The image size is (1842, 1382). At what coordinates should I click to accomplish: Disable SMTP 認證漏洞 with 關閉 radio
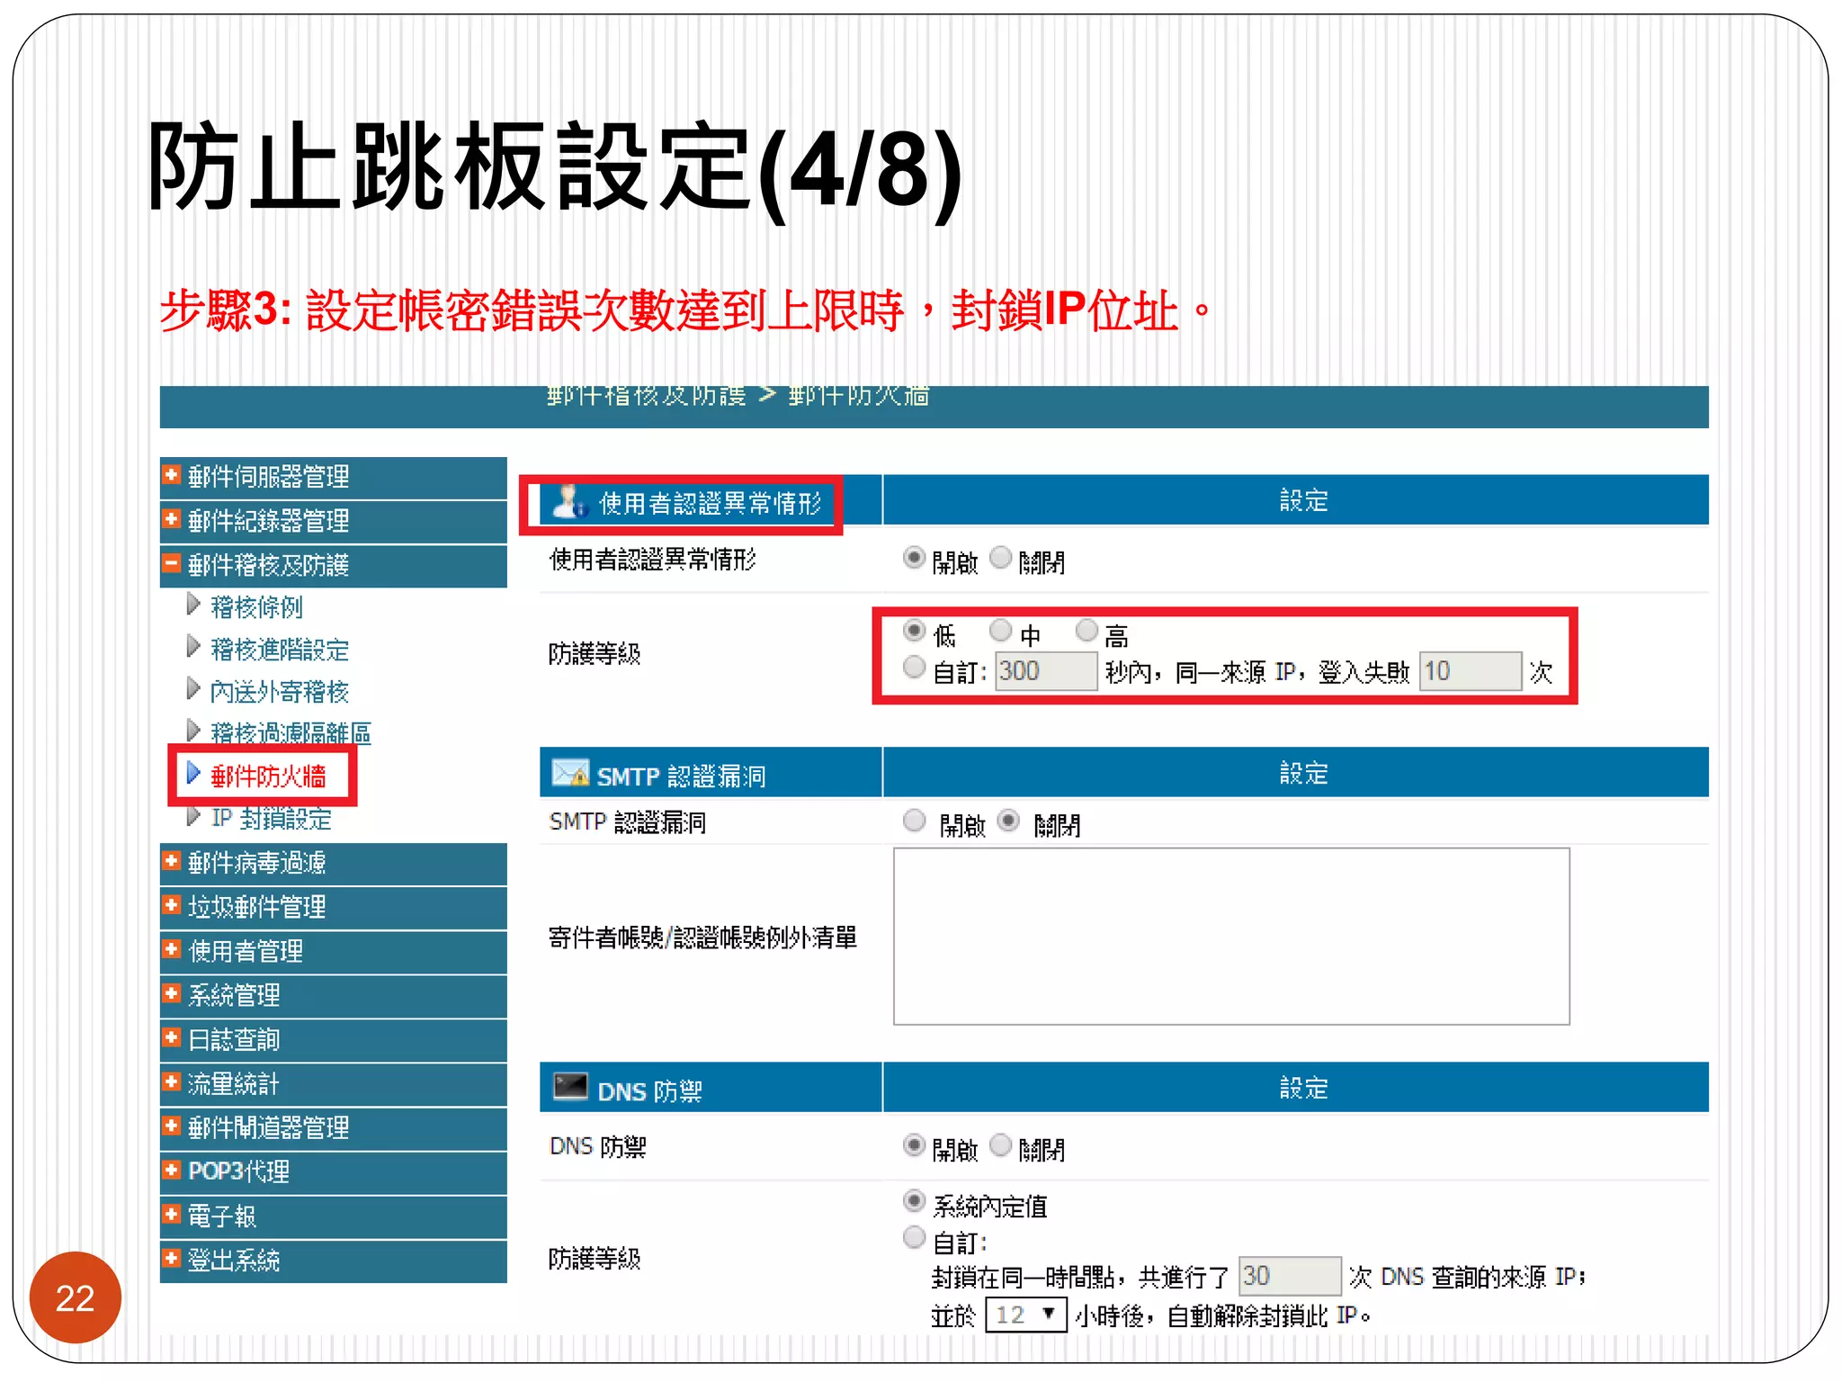click(x=1009, y=821)
